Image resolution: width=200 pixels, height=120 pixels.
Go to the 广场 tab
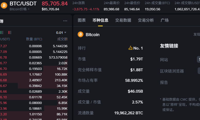[x=165, y=20]
